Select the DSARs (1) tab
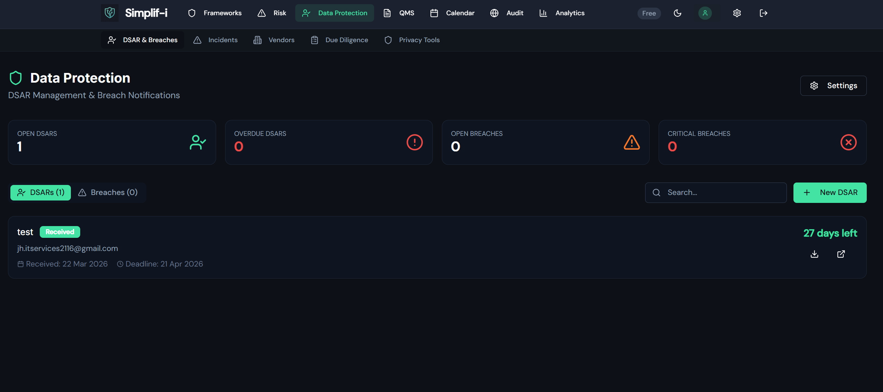Viewport: 883px width, 392px height. click(41, 193)
